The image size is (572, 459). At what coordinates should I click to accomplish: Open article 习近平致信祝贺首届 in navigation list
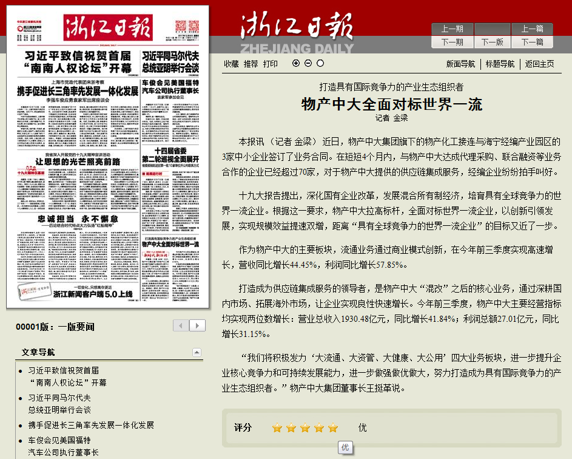pos(67,376)
